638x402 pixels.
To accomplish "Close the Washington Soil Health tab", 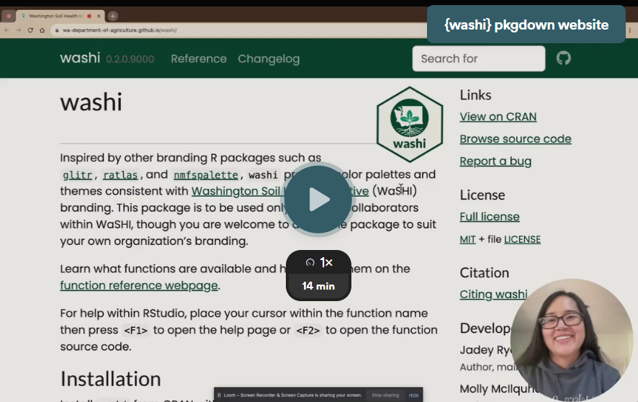I will point(99,16).
